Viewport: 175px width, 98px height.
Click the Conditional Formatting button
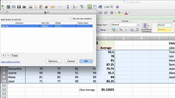[146, 28]
